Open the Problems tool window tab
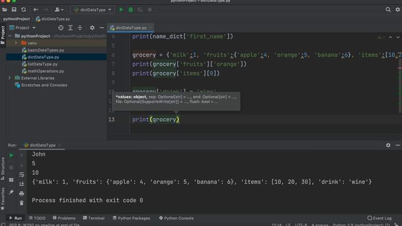Viewport: 402px width, 226px height. pyautogui.click(x=64, y=218)
